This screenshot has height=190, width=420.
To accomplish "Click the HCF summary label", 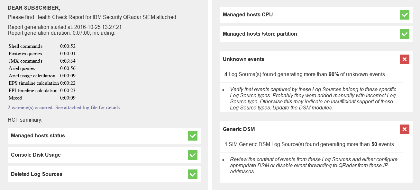I will [x=25, y=120].
